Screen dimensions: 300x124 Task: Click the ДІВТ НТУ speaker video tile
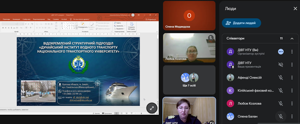189,111
